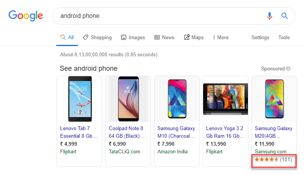Open the Settings menu
Image resolution: width=305 pixels, height=175 pixels.
260,37
